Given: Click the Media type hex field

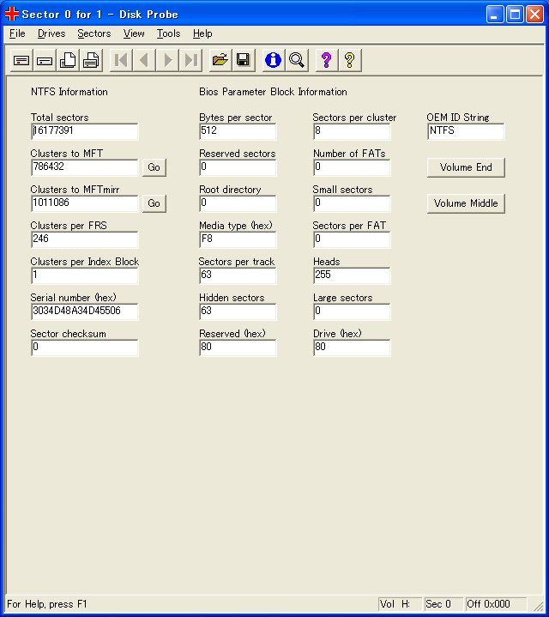Looking at the screenshot, I should [x=238, y=239].
